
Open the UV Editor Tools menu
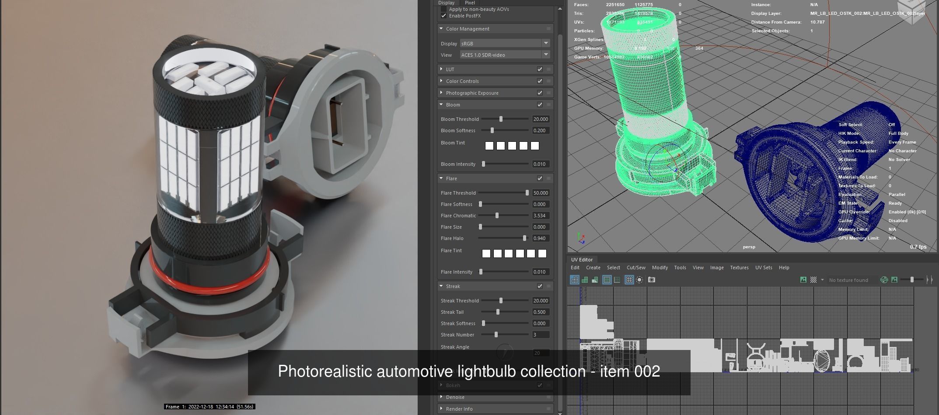coord(680,268)
